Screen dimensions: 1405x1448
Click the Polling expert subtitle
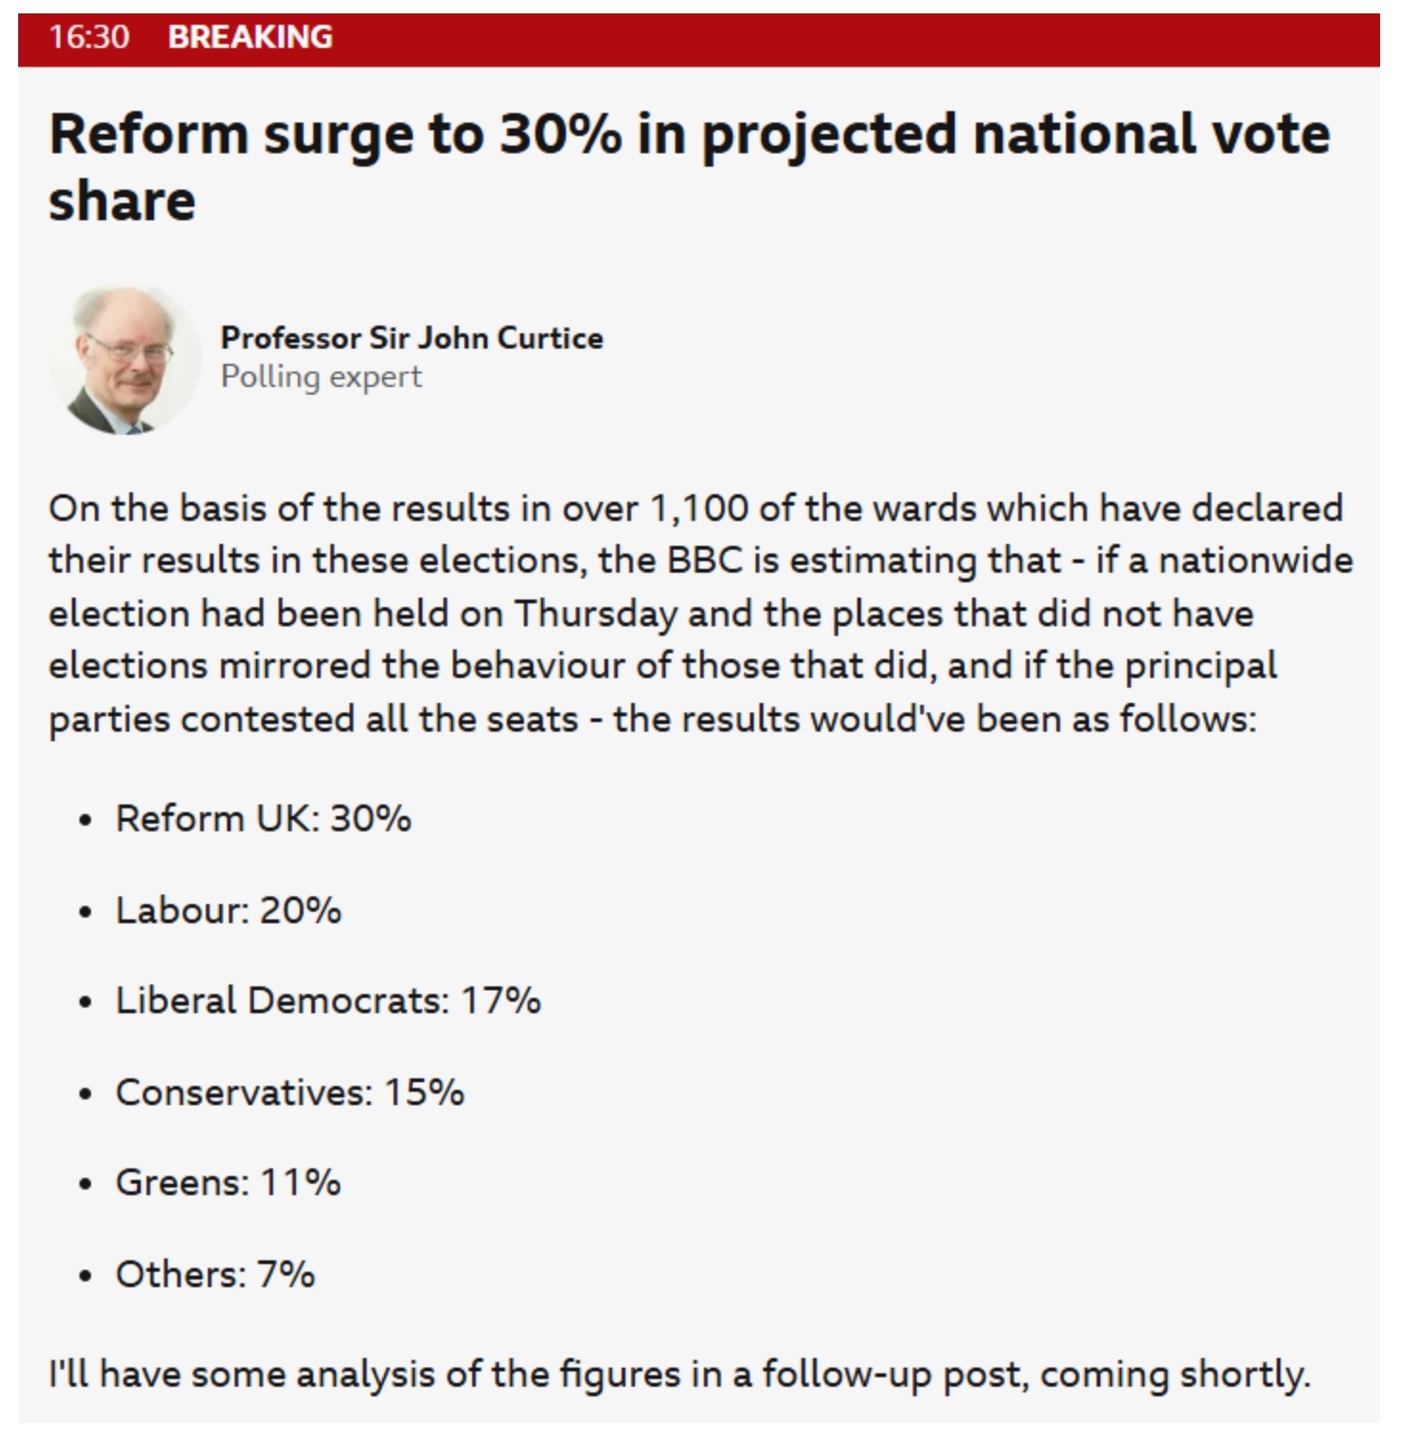tap(321, 377)
